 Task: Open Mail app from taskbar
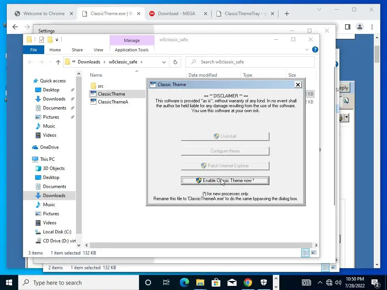[232, 282]
